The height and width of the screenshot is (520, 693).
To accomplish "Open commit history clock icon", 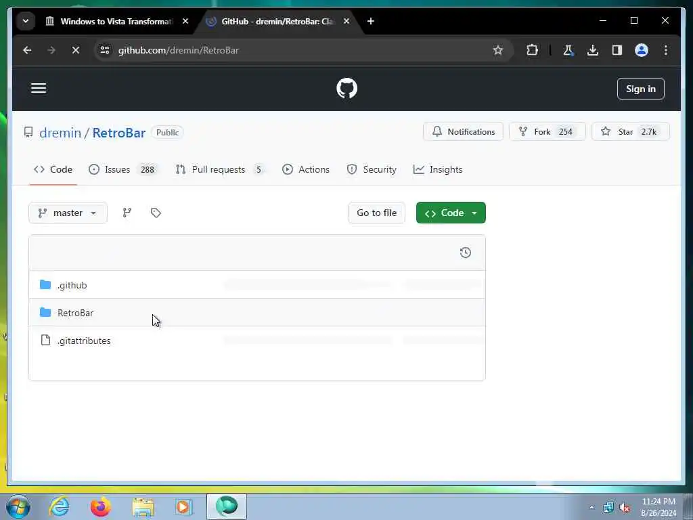I will 466,253.
